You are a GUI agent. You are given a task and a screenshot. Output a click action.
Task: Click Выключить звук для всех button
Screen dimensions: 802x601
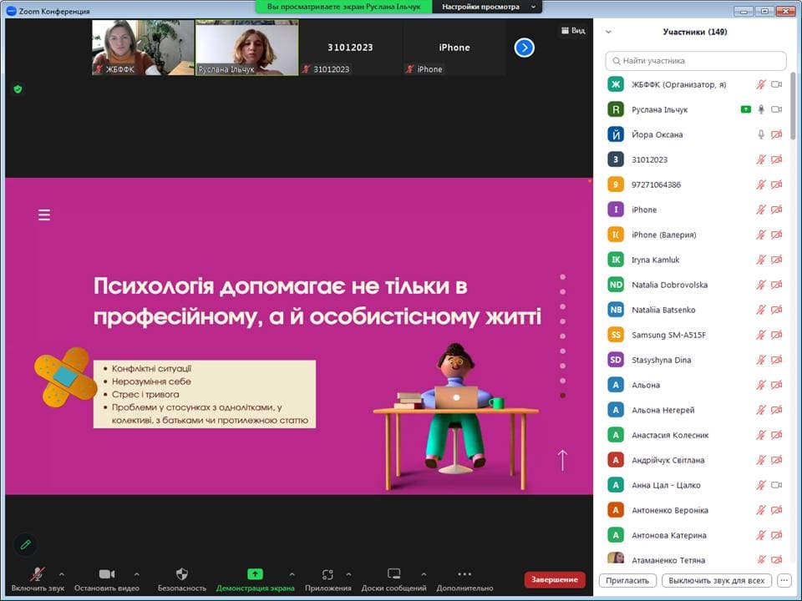click(x=716, y=581)
